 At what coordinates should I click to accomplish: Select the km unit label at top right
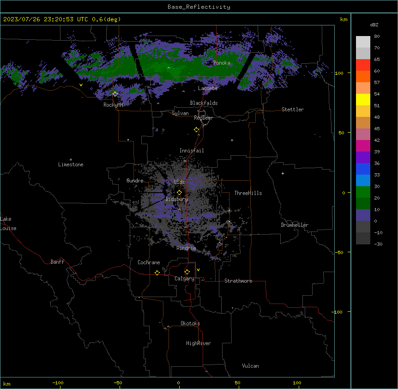(x=344, y=19)
